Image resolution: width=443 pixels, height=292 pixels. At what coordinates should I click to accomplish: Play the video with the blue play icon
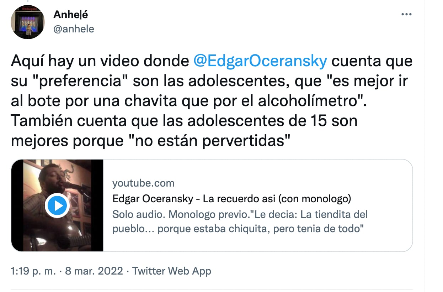57,205
